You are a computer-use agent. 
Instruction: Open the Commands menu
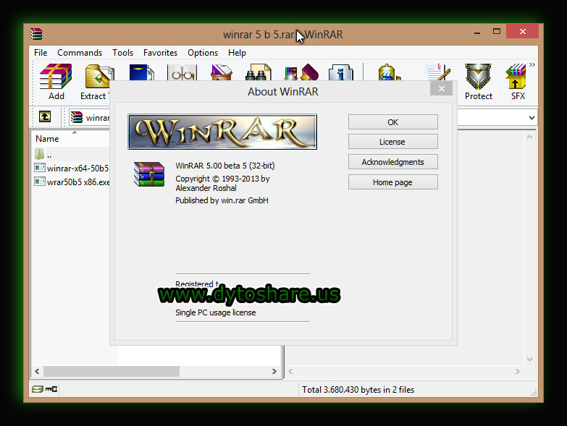click(x=80, y=53)
